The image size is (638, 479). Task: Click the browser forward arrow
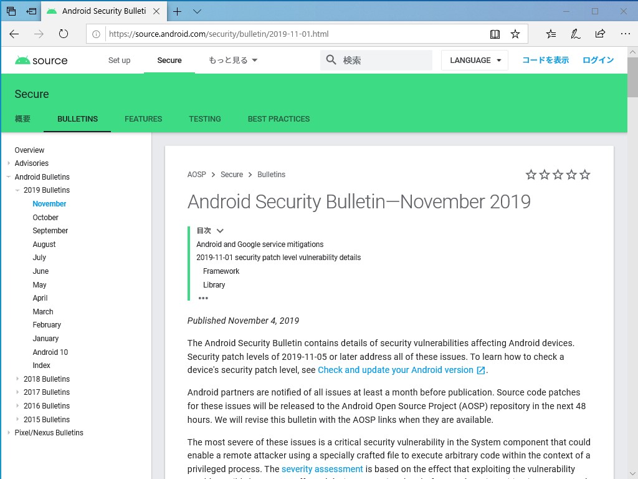[39, 34]
